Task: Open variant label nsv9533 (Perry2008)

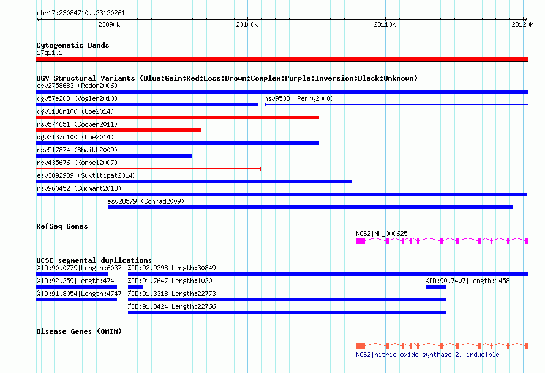Action: pos(299,98)
